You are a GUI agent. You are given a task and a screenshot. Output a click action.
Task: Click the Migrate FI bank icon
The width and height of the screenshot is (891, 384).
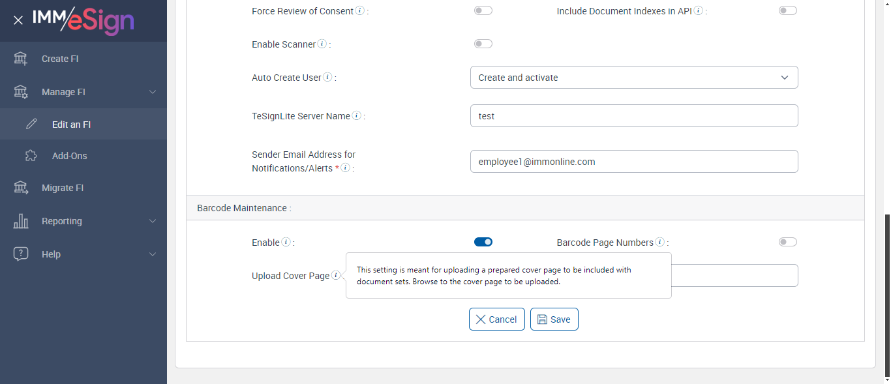21,188
